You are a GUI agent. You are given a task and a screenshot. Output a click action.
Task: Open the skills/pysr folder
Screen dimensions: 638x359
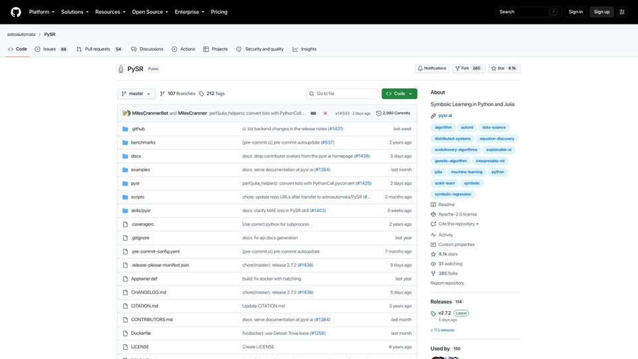click(x=141, y=211)
